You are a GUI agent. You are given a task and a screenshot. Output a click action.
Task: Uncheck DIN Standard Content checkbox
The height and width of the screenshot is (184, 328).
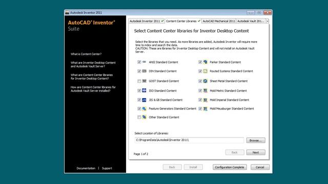(139, 72)
